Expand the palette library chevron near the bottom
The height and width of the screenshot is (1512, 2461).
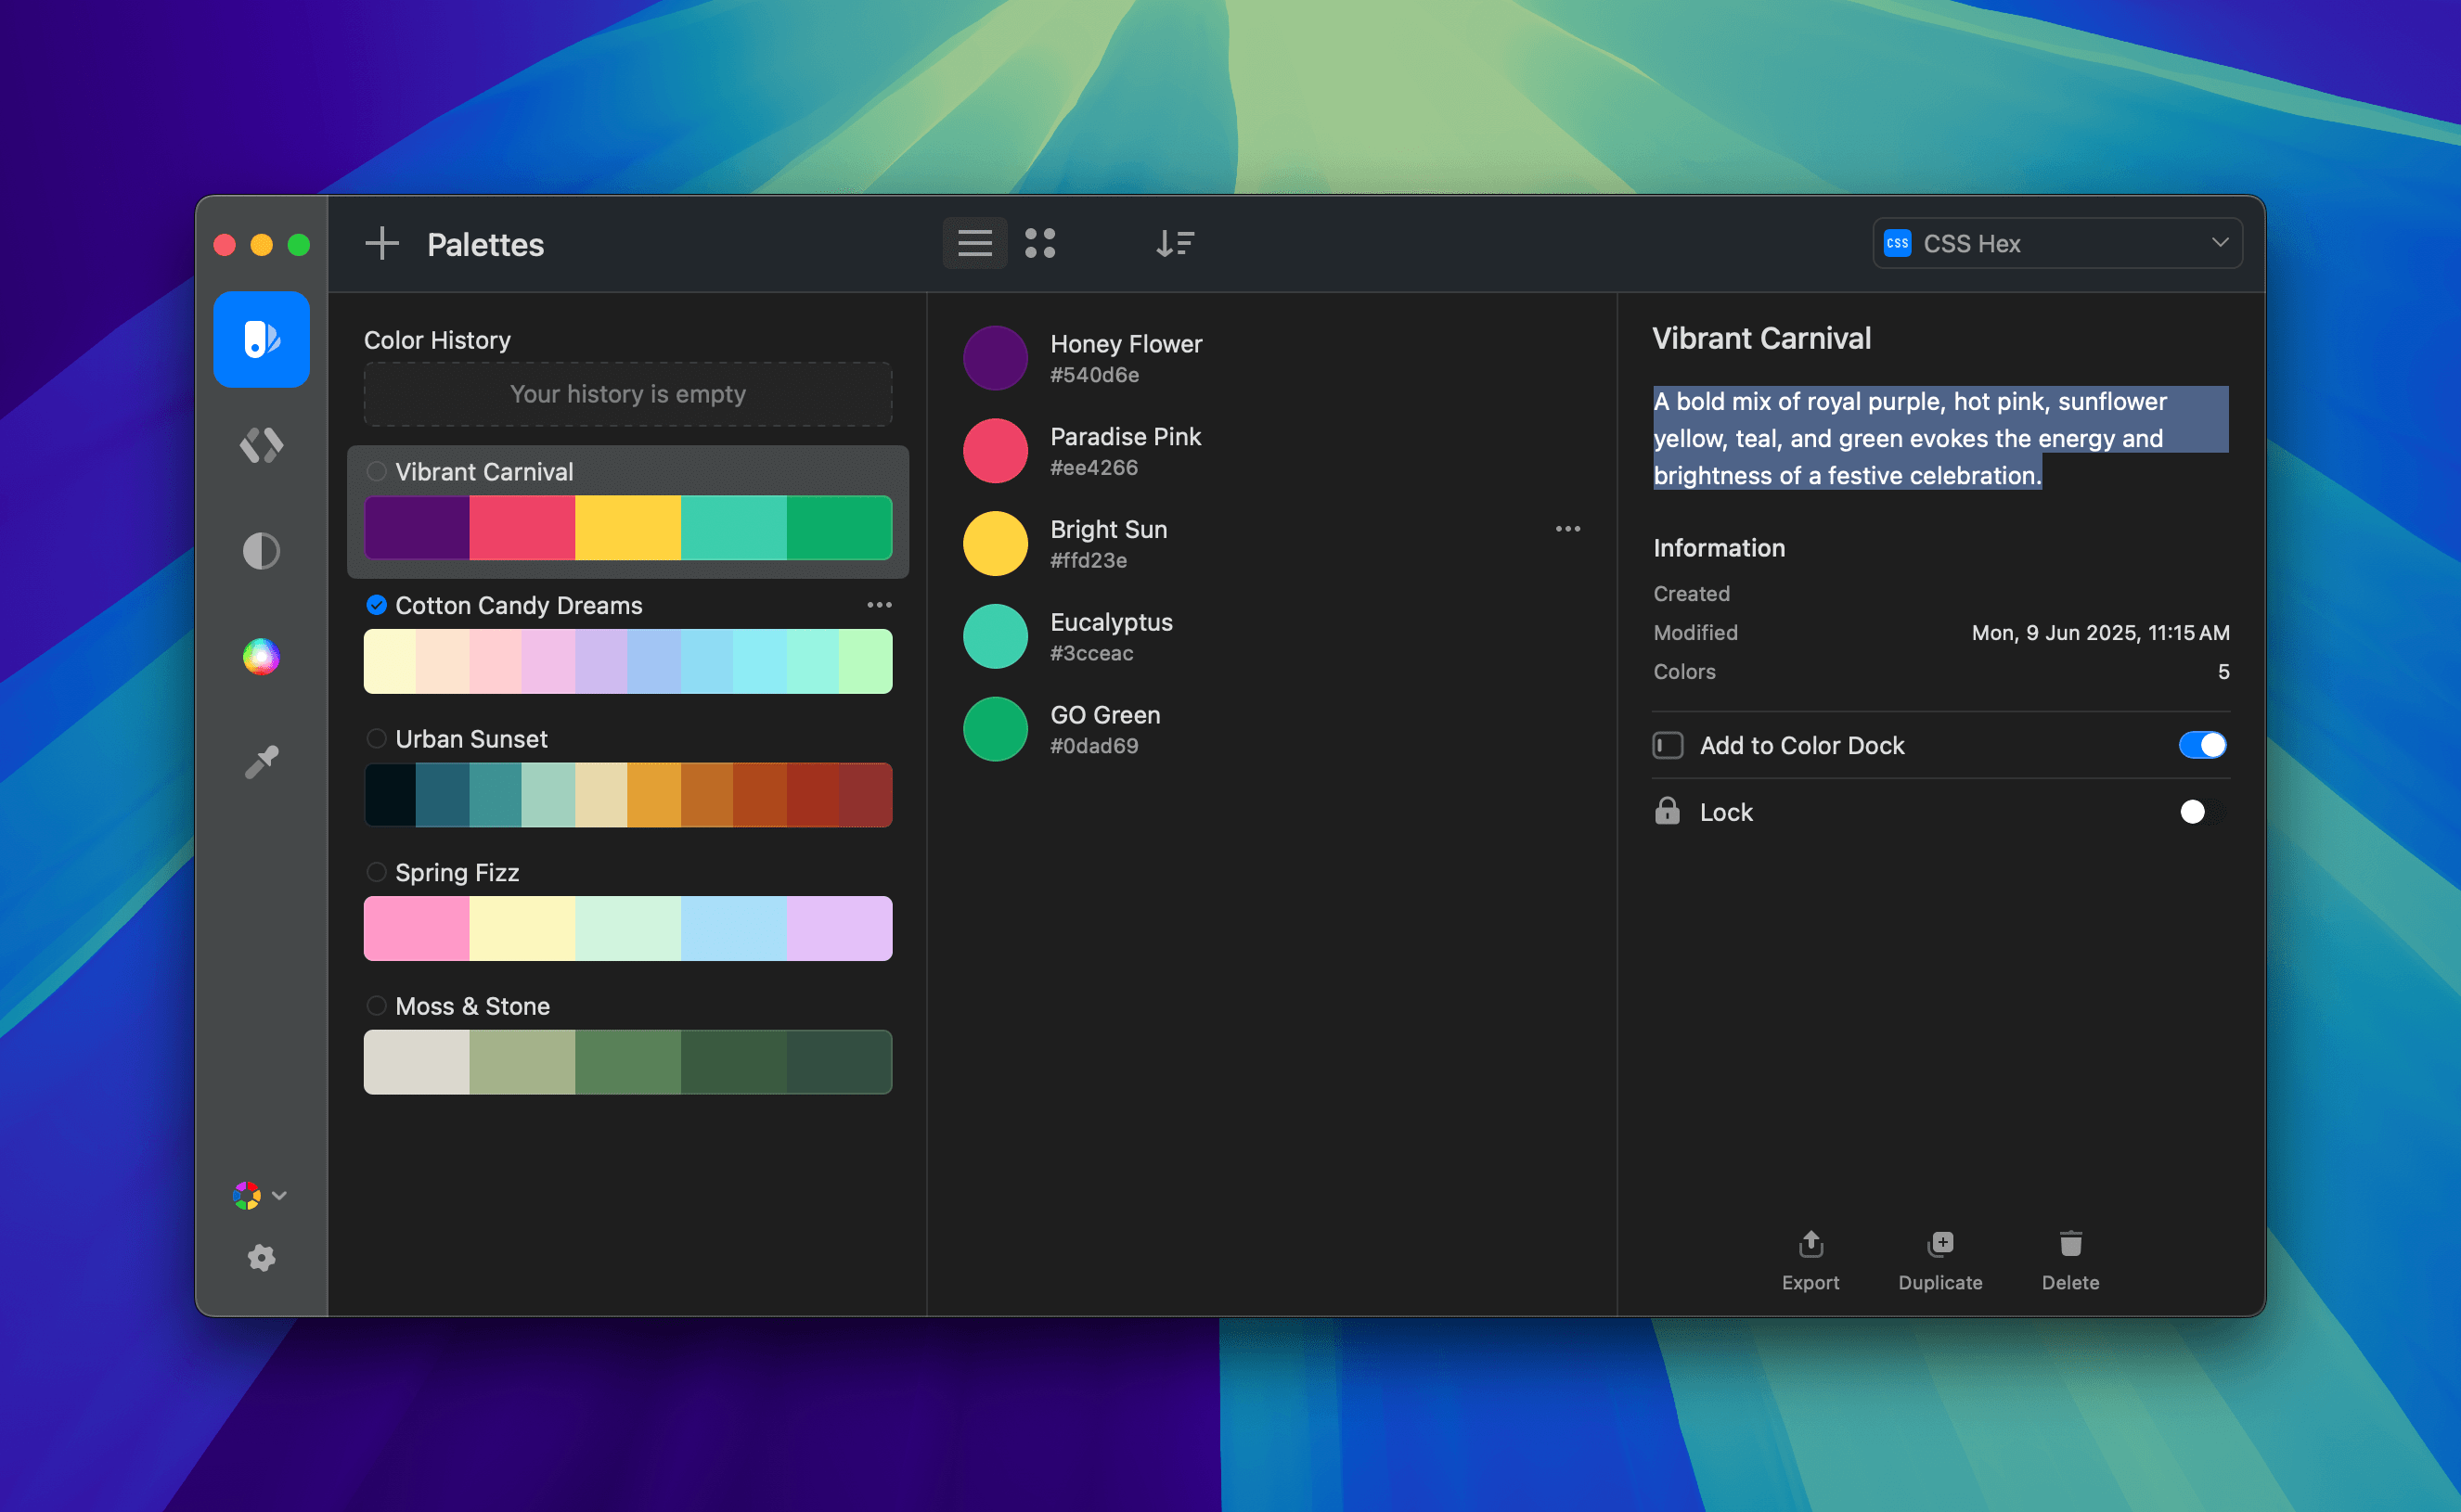click(x=280, y=1196)
